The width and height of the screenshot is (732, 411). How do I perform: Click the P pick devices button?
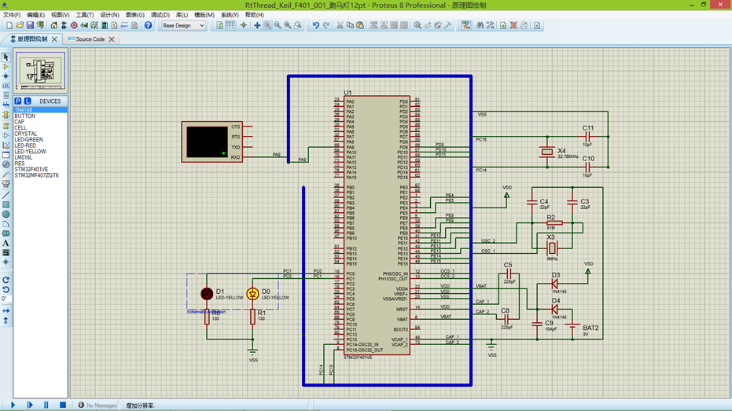18,101
